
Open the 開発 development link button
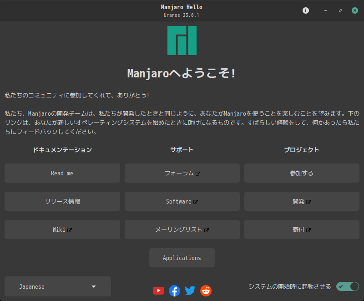[302, 201]
